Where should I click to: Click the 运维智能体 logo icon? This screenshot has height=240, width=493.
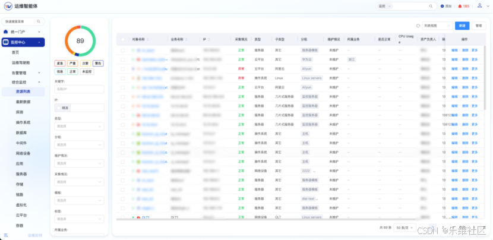[x=8, y=6]
